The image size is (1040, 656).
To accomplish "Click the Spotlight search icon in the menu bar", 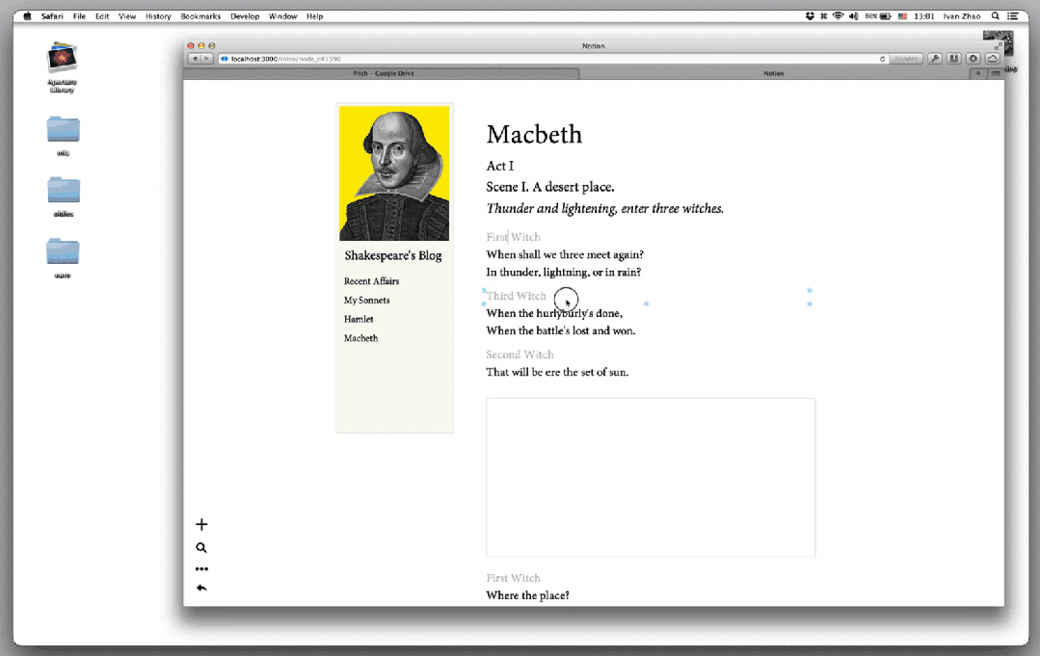I will (x=995, y=15).
